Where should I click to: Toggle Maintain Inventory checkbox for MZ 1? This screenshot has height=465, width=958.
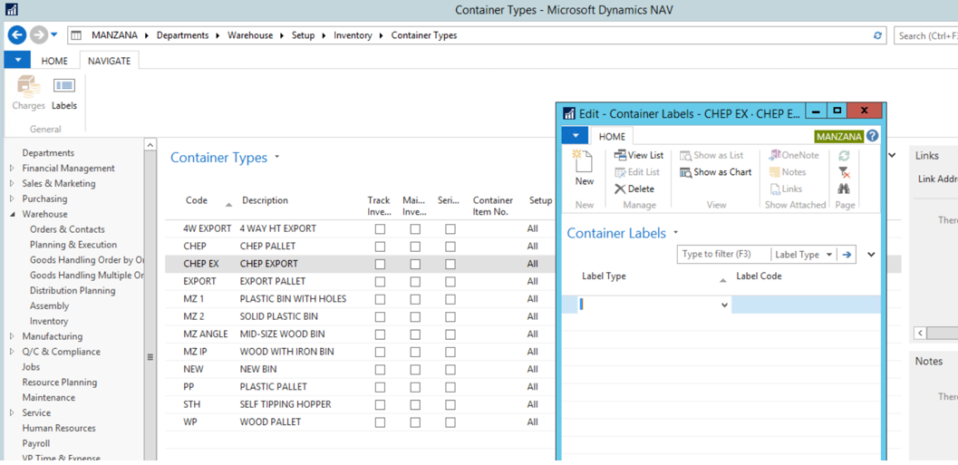pos(415,299)
